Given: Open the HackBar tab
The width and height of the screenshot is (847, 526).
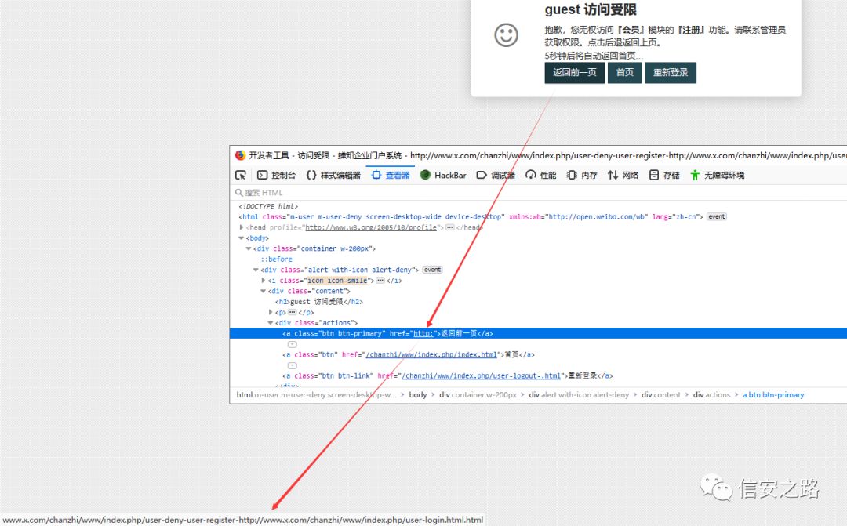Looking at the screenshot, I should click(443, 175).
